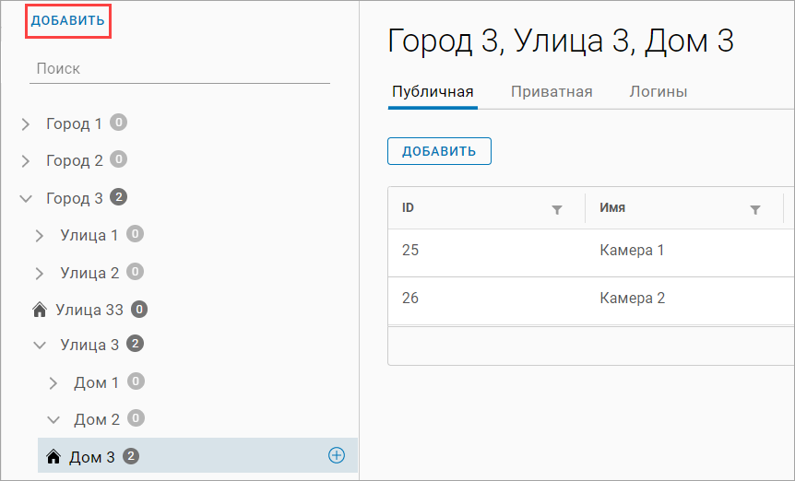The height and width of the screenshot is (481, 795).
Task: Expand the Улица 1 node
Action: click(x=40, y=235)
